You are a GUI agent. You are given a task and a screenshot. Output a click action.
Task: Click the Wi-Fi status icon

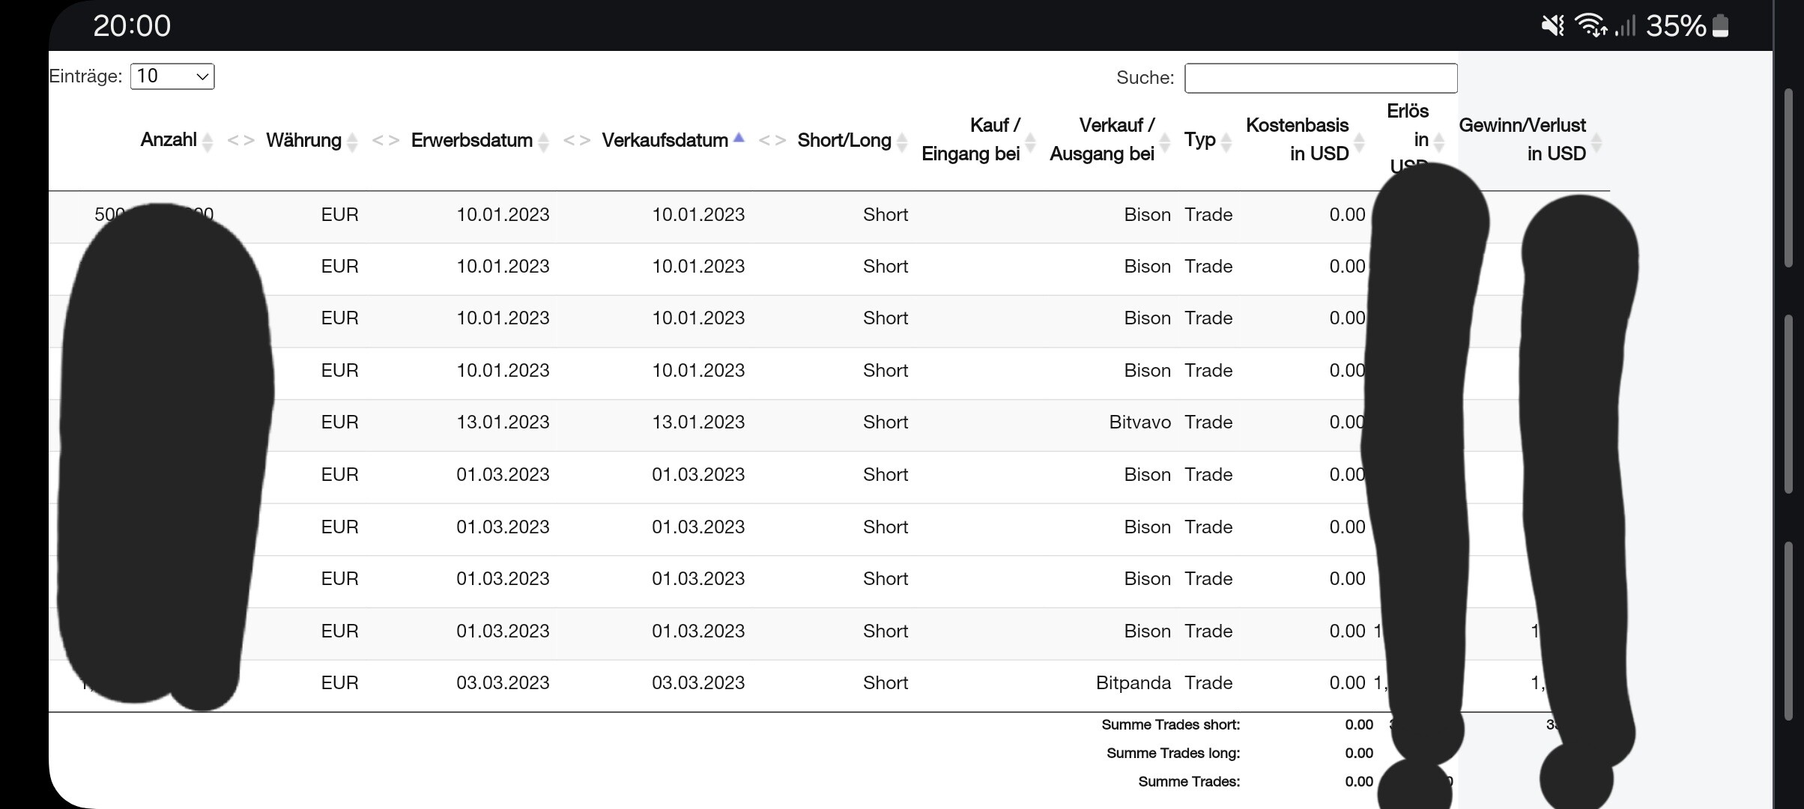(1591, 25)
